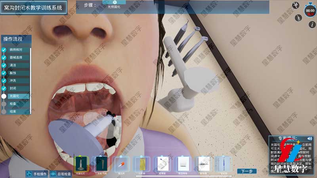Click the dental handpiece icon at top right
Image resolution: width=317 pixels, height=178 pixels.
pyautogui.click(x=298, y=18)
